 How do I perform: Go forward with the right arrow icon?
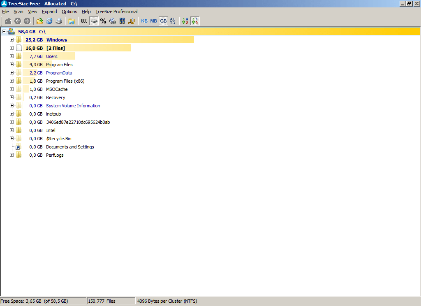[x=27, y=21]
